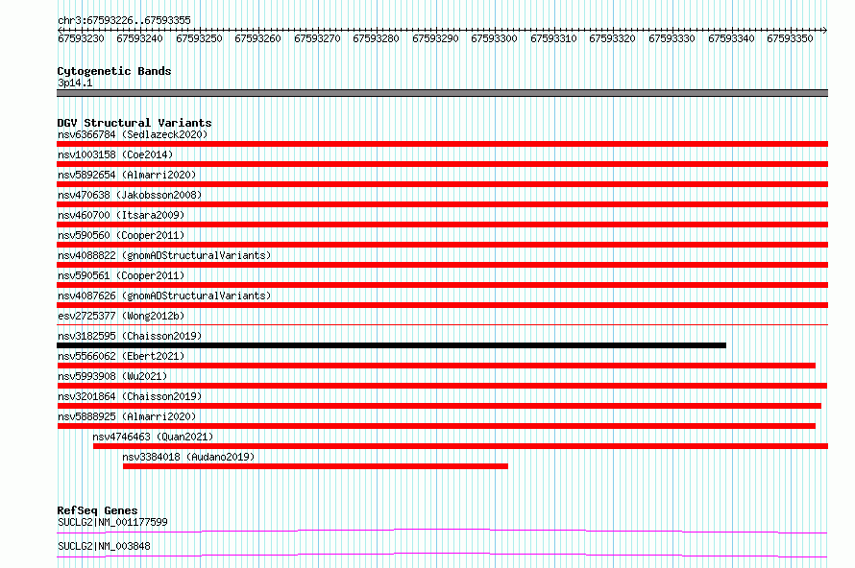Click nsv3182595 (Chaisson2019) label
The width and height of the screenshot is (855, 568).
click(x=130, y=336)
